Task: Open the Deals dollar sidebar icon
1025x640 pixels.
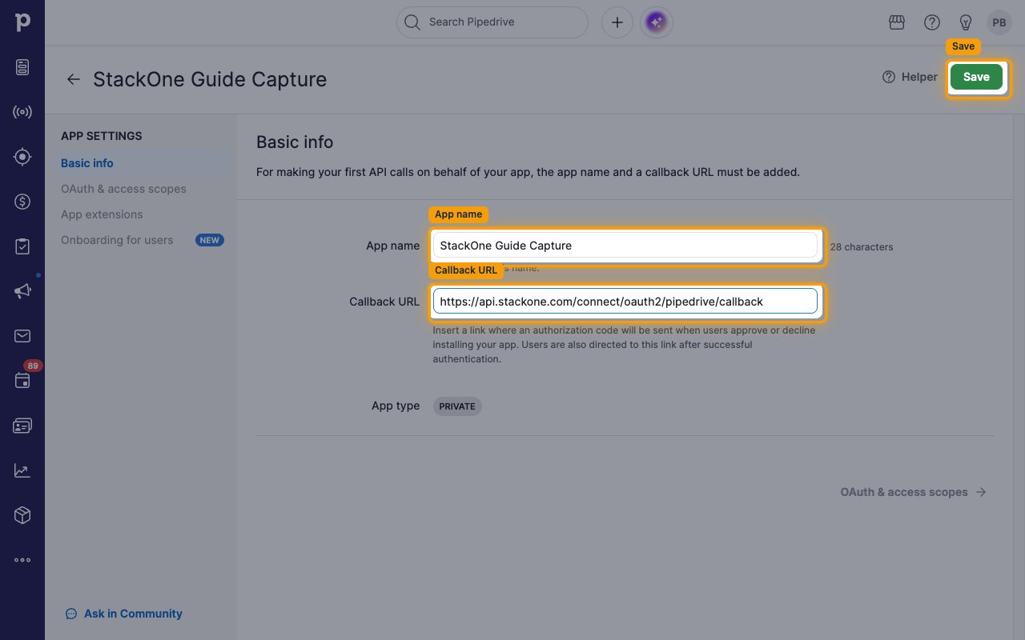Action: (x=22, y=202)
